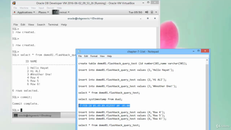Click the insert 'Hi ALI' line in Notepad
This screenshot has width=231, height=130.
coord(122,80)
